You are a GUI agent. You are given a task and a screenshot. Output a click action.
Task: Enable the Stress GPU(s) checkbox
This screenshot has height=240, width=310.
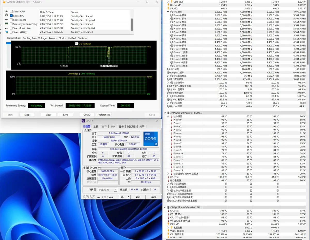tap(11, 32)
